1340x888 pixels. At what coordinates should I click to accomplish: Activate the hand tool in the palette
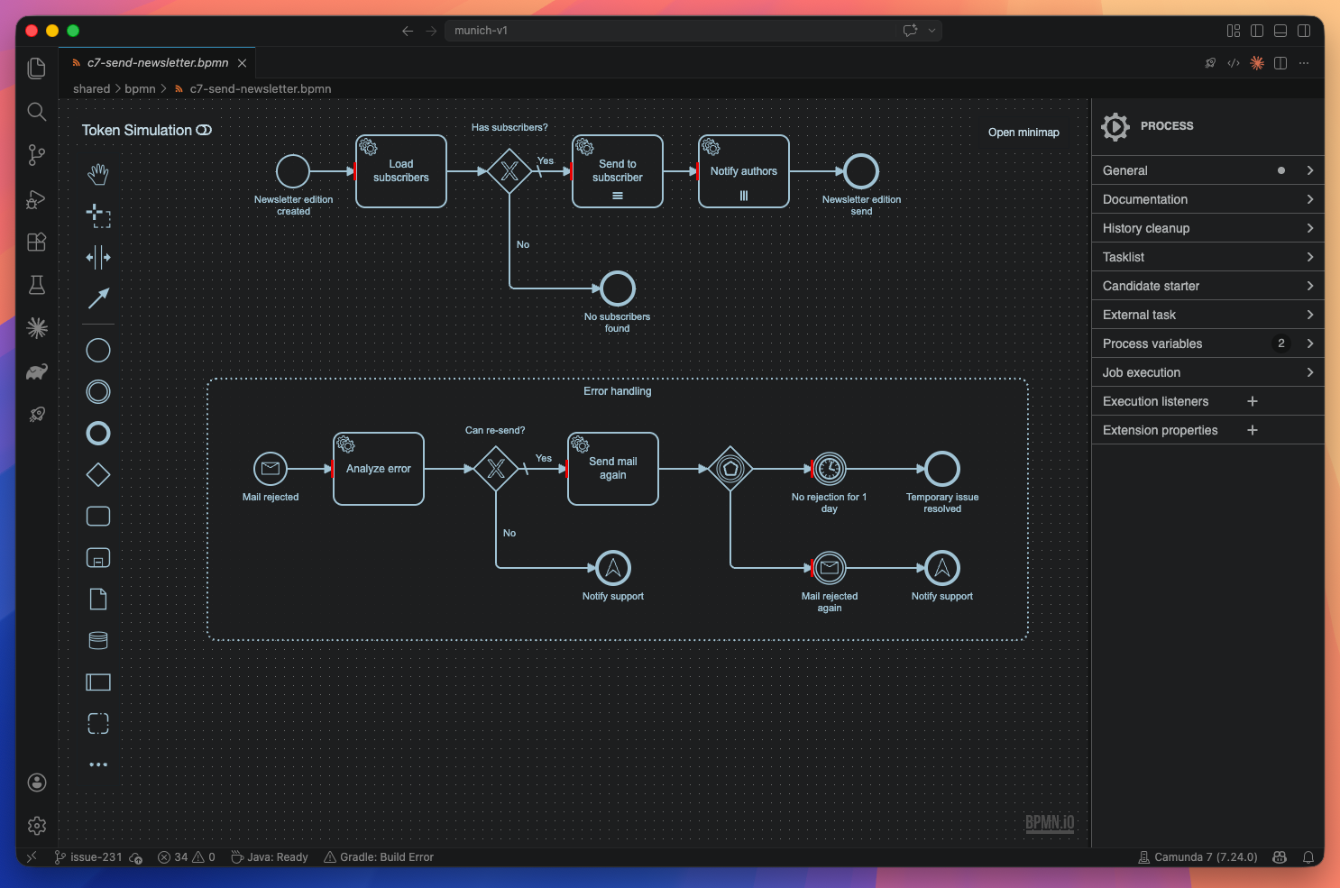(98, 174)
